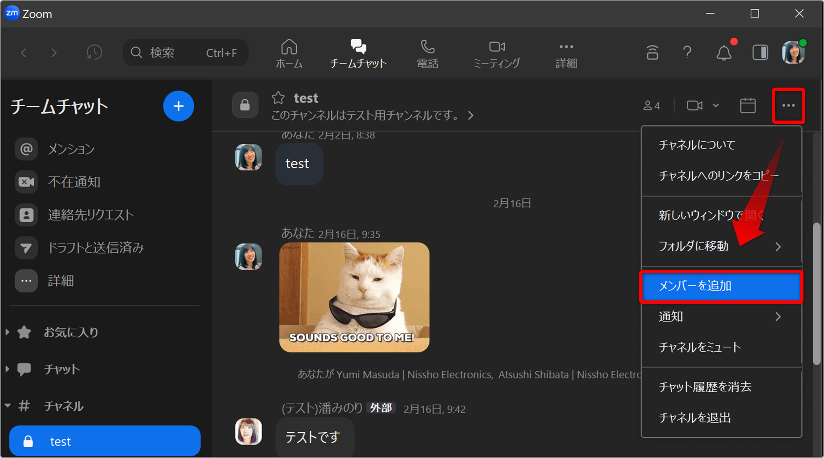Expand the channel description chevron
This screenshot has width=824, height=458.
pyautogui.click(x=471, y=116)
